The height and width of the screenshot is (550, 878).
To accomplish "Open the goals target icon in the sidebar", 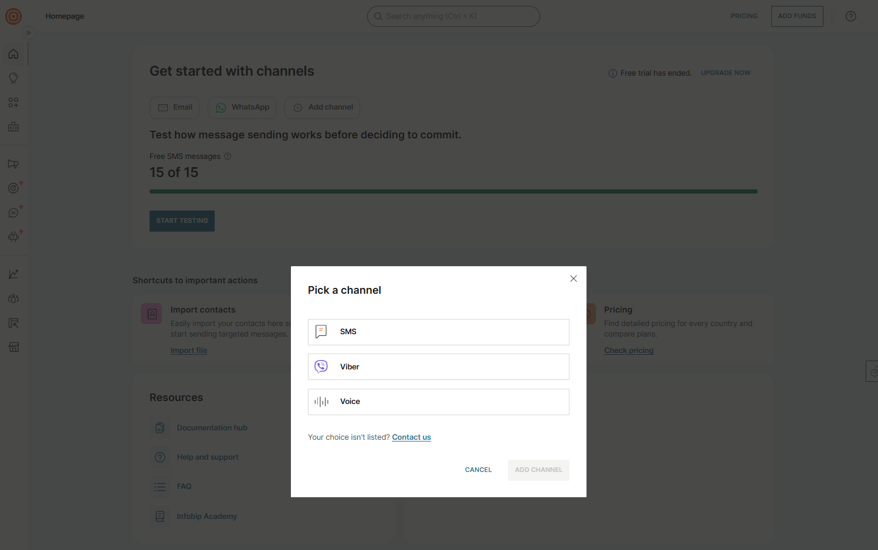I will (13, 188).
